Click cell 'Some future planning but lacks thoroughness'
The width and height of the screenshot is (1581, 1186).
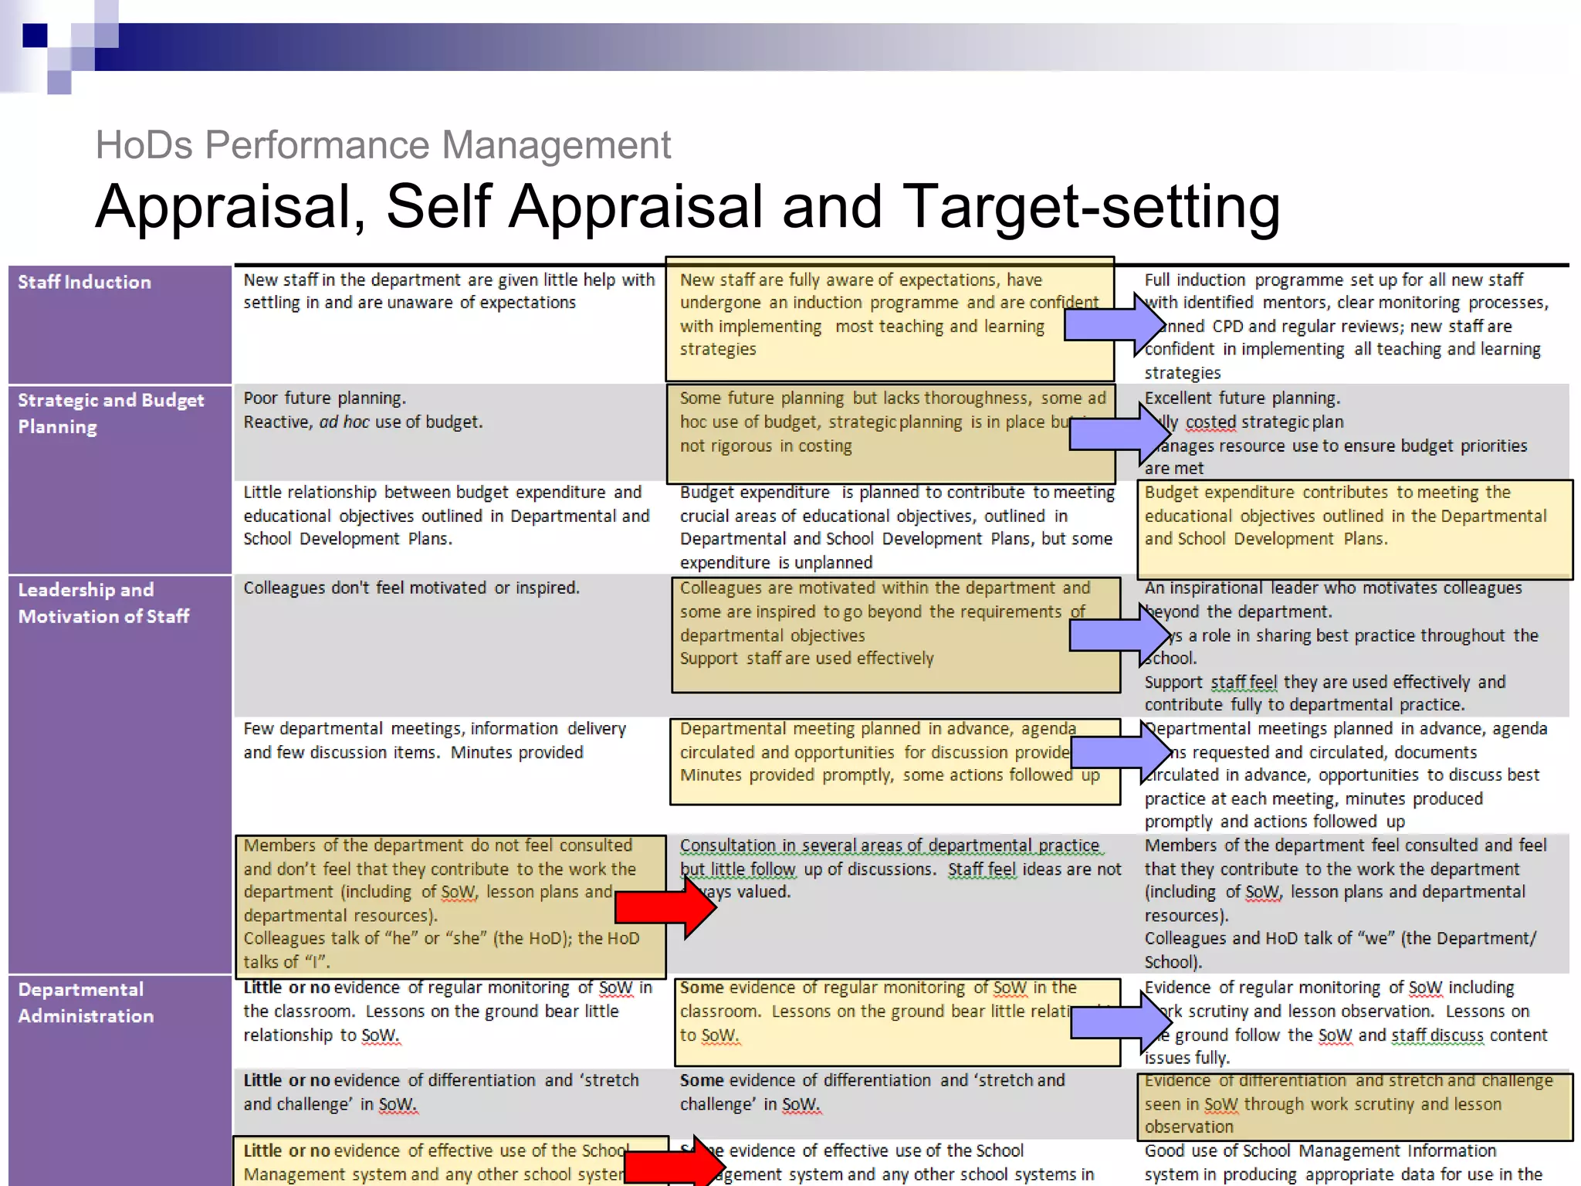pos(891,433)
